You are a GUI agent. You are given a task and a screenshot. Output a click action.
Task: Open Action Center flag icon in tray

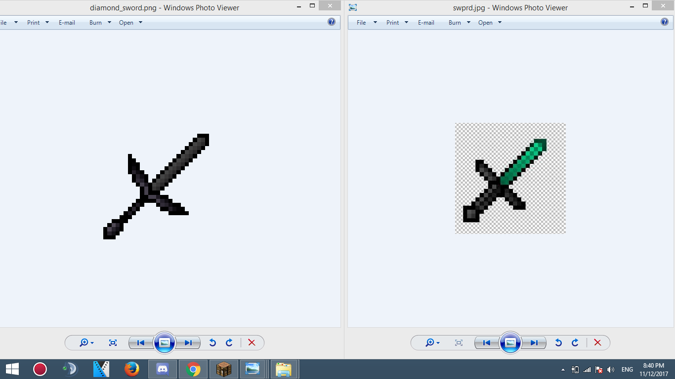[599, 370]
